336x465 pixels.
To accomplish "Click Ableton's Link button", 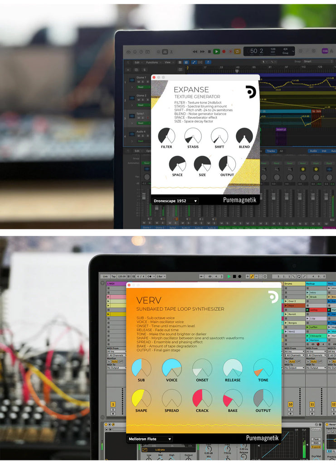I will tap(105, 277).
